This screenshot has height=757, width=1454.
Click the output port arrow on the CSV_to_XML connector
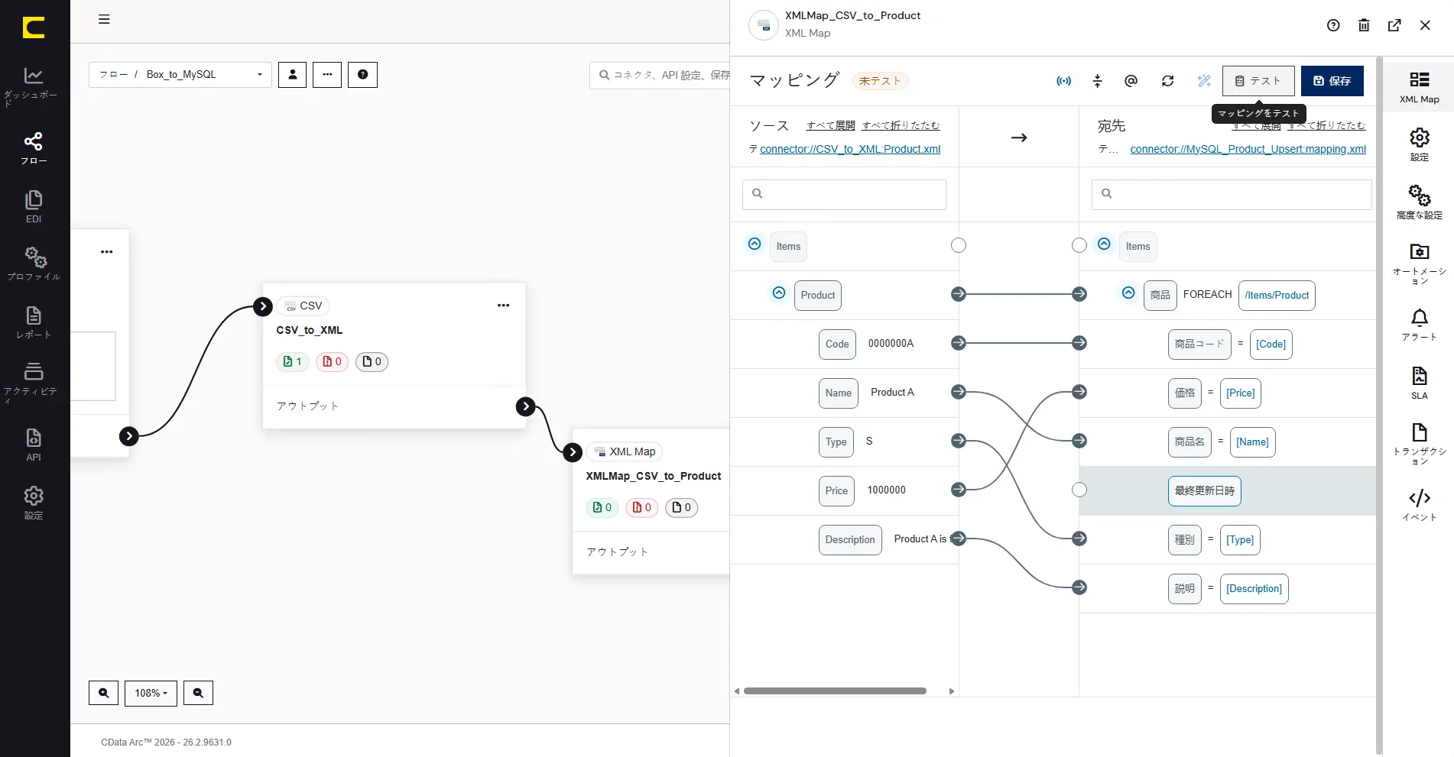(x=525, y=406)
